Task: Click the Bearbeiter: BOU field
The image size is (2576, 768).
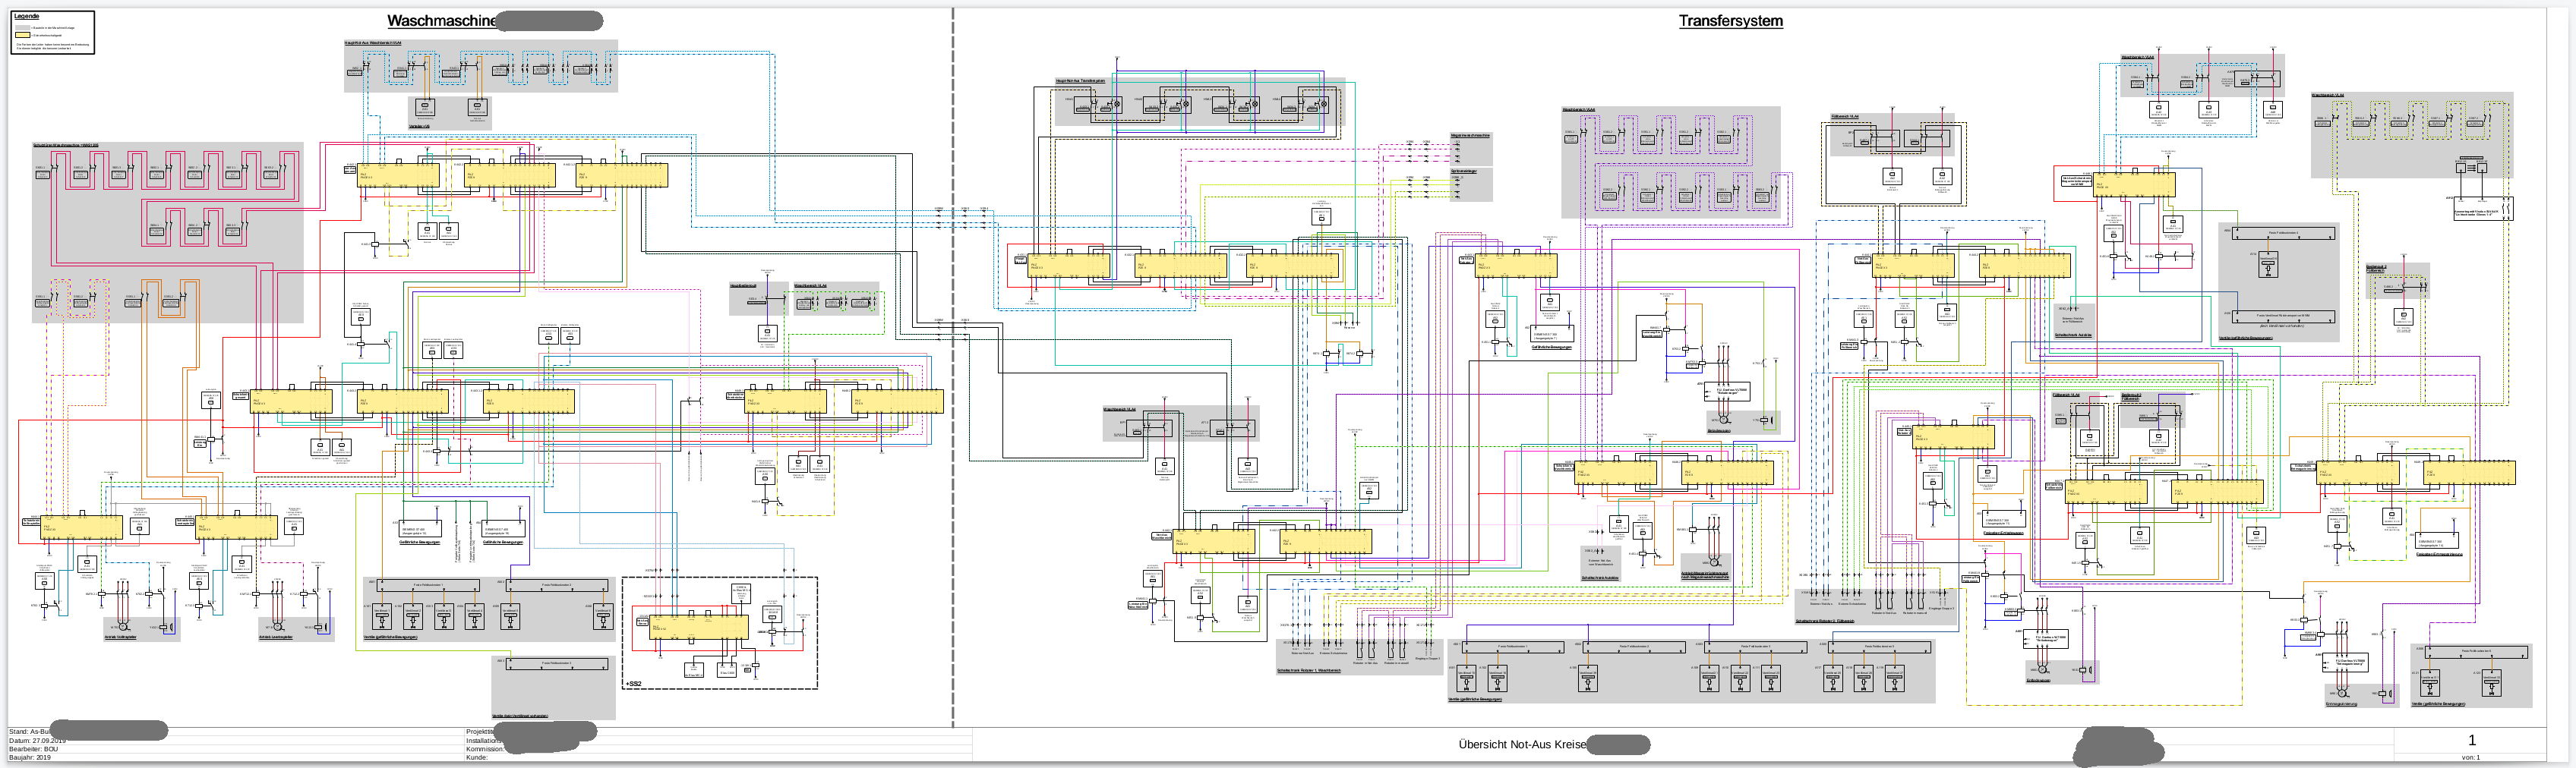Action: [x=34, y=749]
